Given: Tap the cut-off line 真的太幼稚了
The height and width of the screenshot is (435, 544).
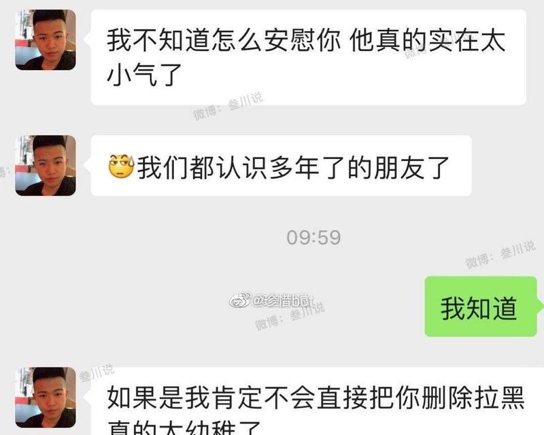Looking at the screenshot, I should 184,428.
